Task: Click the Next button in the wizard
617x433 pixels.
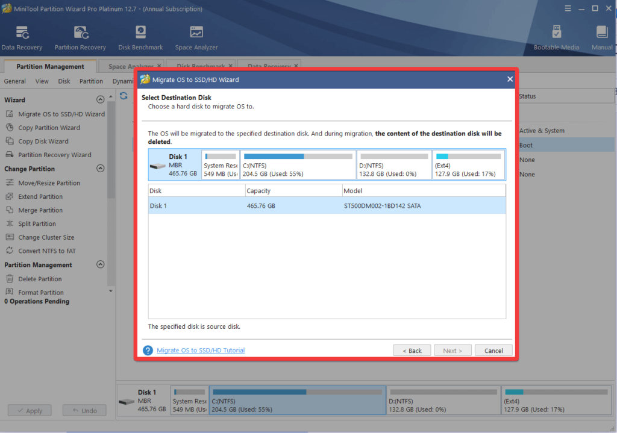Action: click(453, 350)
